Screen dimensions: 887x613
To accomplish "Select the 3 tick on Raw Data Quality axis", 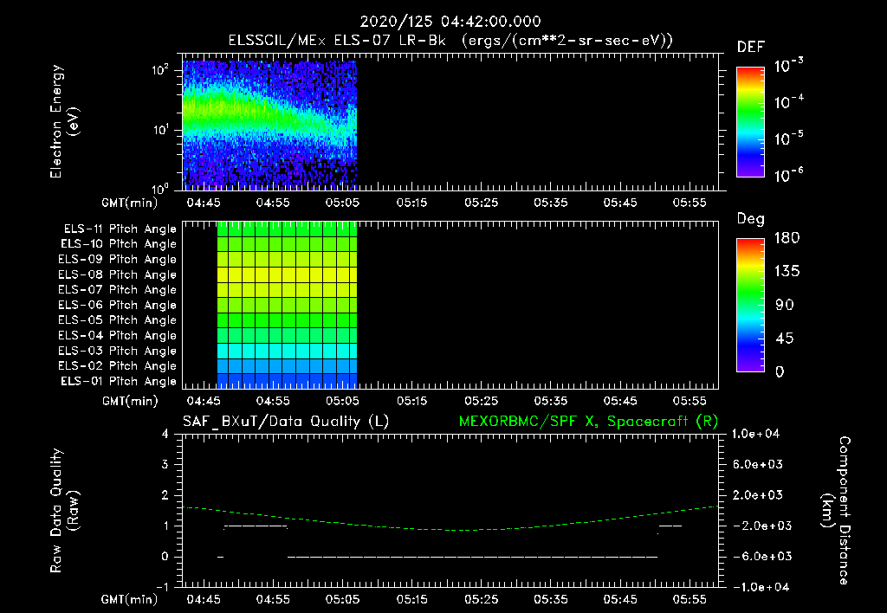I will point(165,464).
